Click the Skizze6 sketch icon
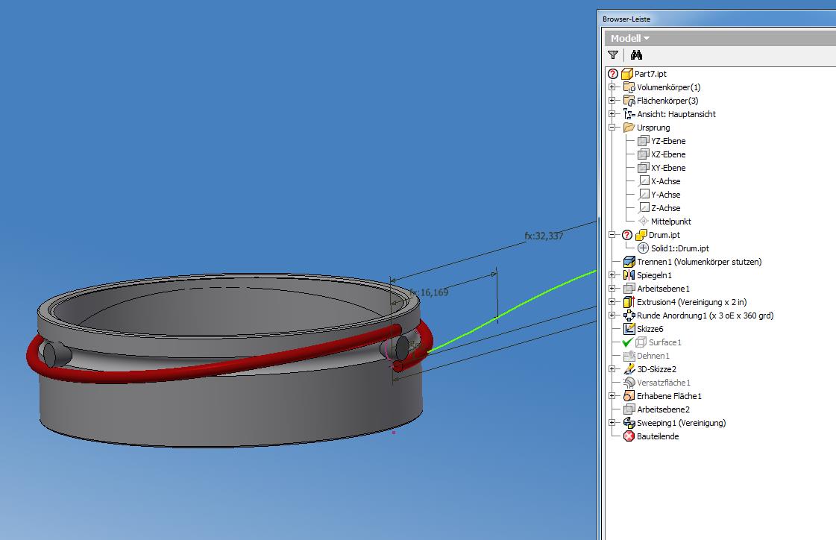 click(x=629, y=329)
